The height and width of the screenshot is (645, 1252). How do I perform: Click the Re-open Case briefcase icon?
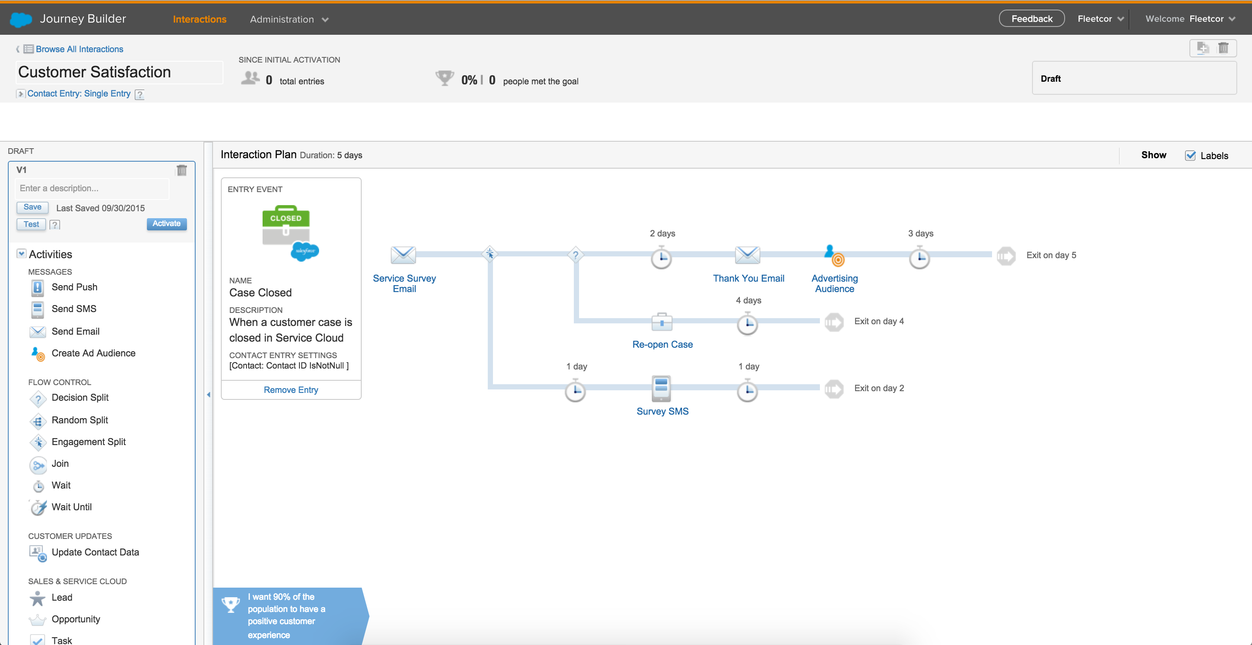[662, 321]
